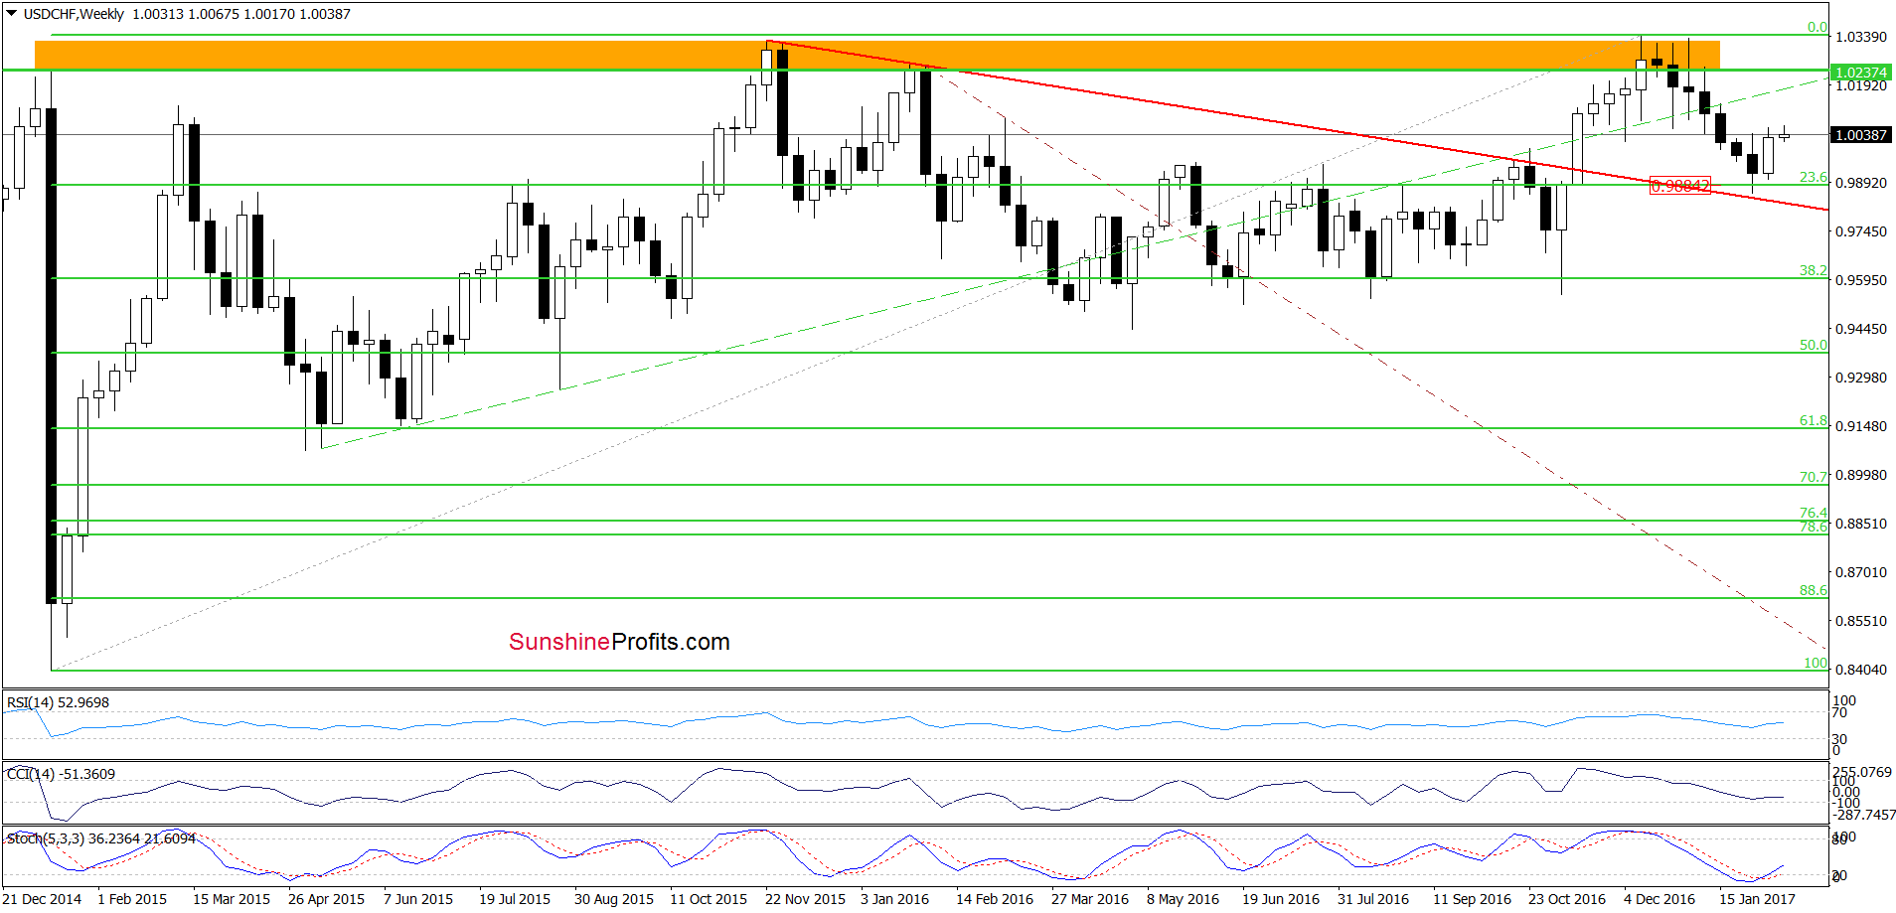Click the 11 Sep 2016 date label
The height and width of the screenshot is (913, 1896).
point(1472,899)
